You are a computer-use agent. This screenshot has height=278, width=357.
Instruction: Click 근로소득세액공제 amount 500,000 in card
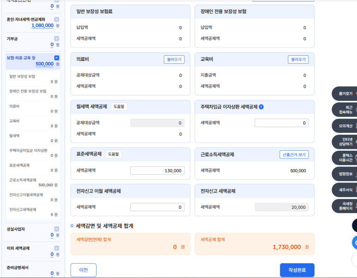pos(298,171)
